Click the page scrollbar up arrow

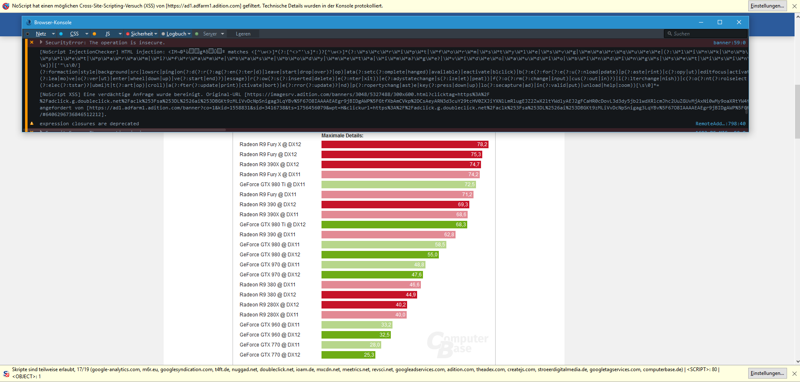point(797,17)
